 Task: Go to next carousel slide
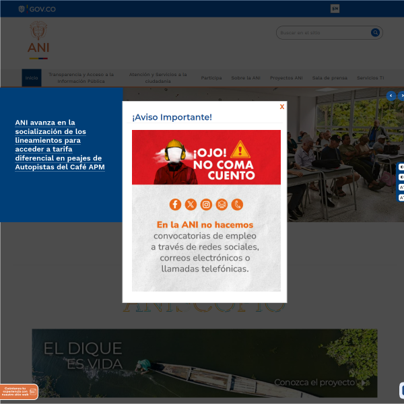point(401,96)
